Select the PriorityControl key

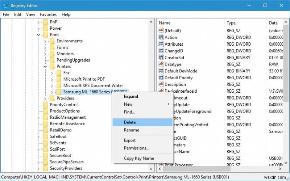tap(64, 105)
